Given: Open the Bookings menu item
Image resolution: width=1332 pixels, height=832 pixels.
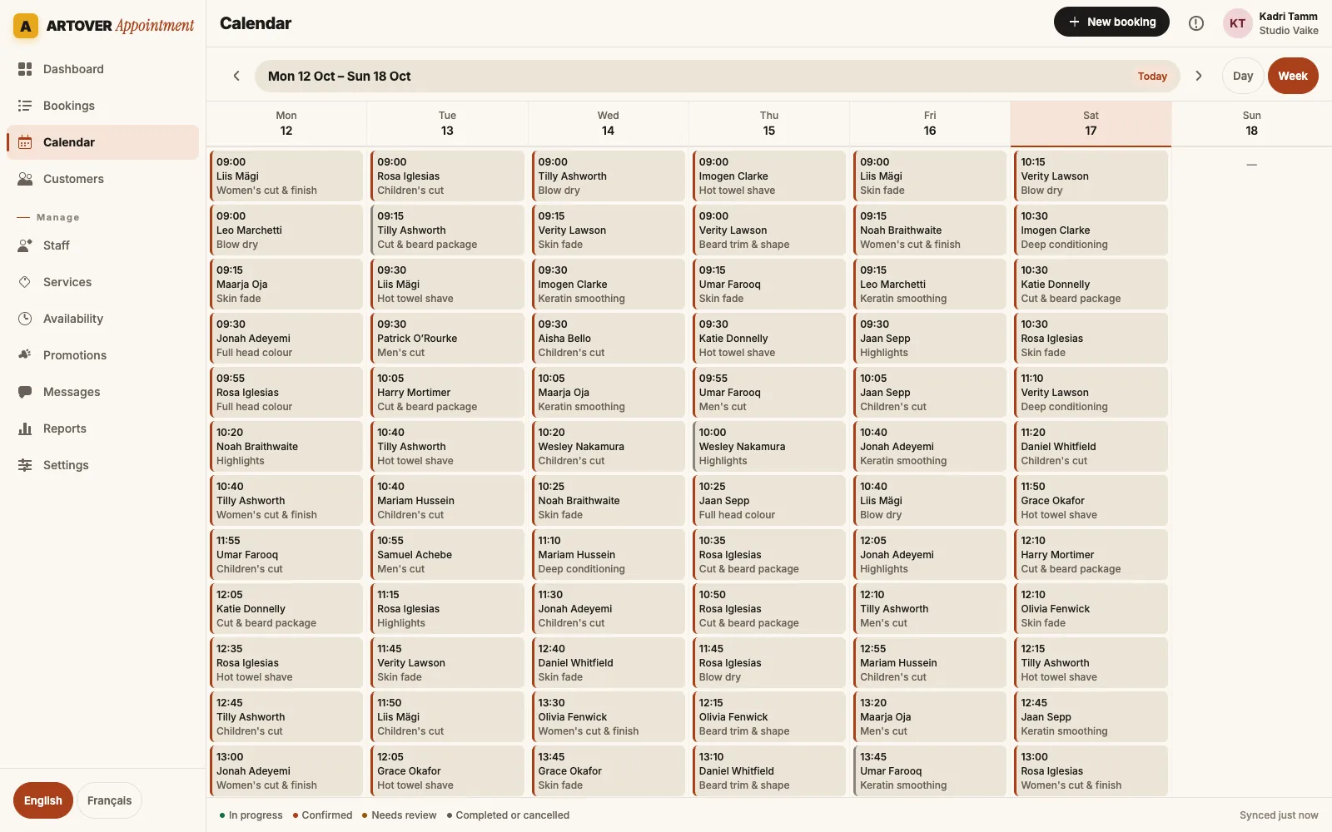Looking at the screenshot, I should click(x=103, y=106).
